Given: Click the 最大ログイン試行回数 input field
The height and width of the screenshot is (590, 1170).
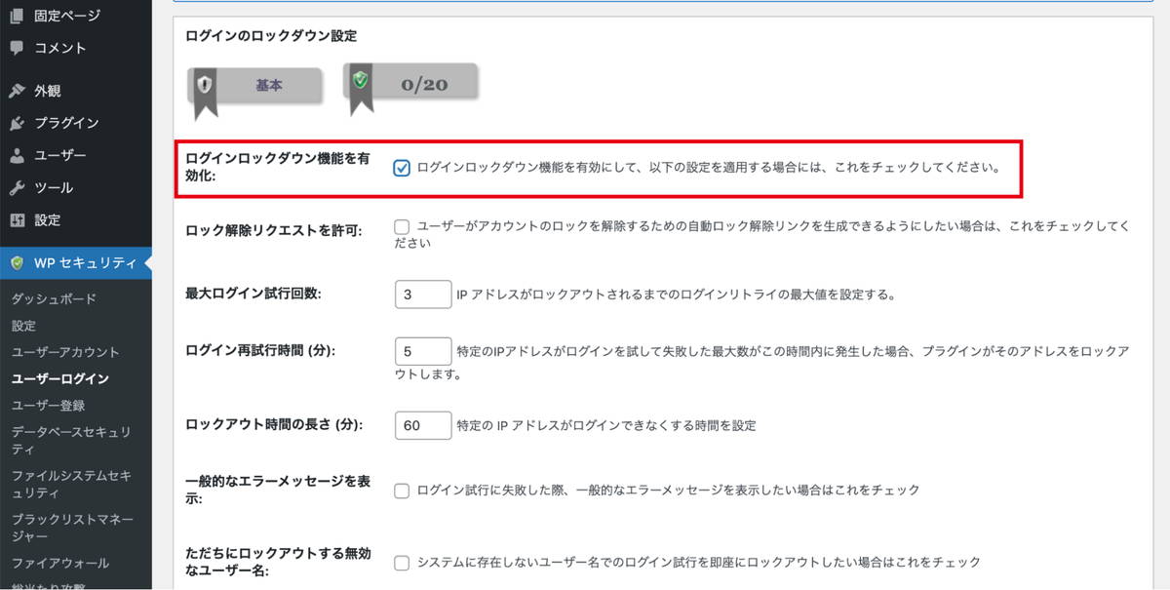Looking at the screenshot, I should pyautogui.click(x=421, y=293).
